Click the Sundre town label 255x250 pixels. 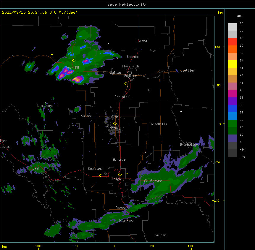point(86,116)
